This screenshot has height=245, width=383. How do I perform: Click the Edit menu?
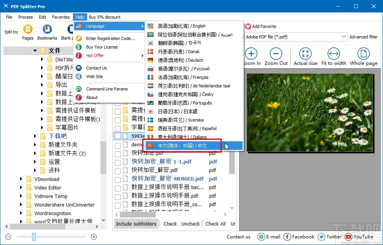click(42, 17)
